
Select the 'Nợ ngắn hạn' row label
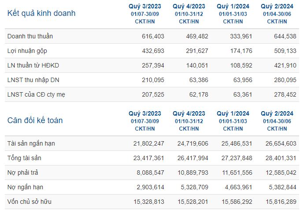[25, 187]
